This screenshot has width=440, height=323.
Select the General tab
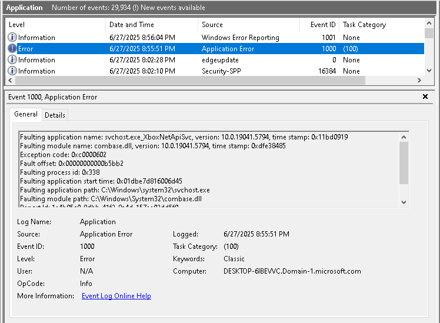click(26, 114)
